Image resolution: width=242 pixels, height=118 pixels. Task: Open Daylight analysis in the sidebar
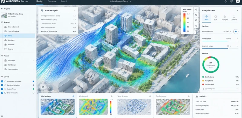(18, 40)
